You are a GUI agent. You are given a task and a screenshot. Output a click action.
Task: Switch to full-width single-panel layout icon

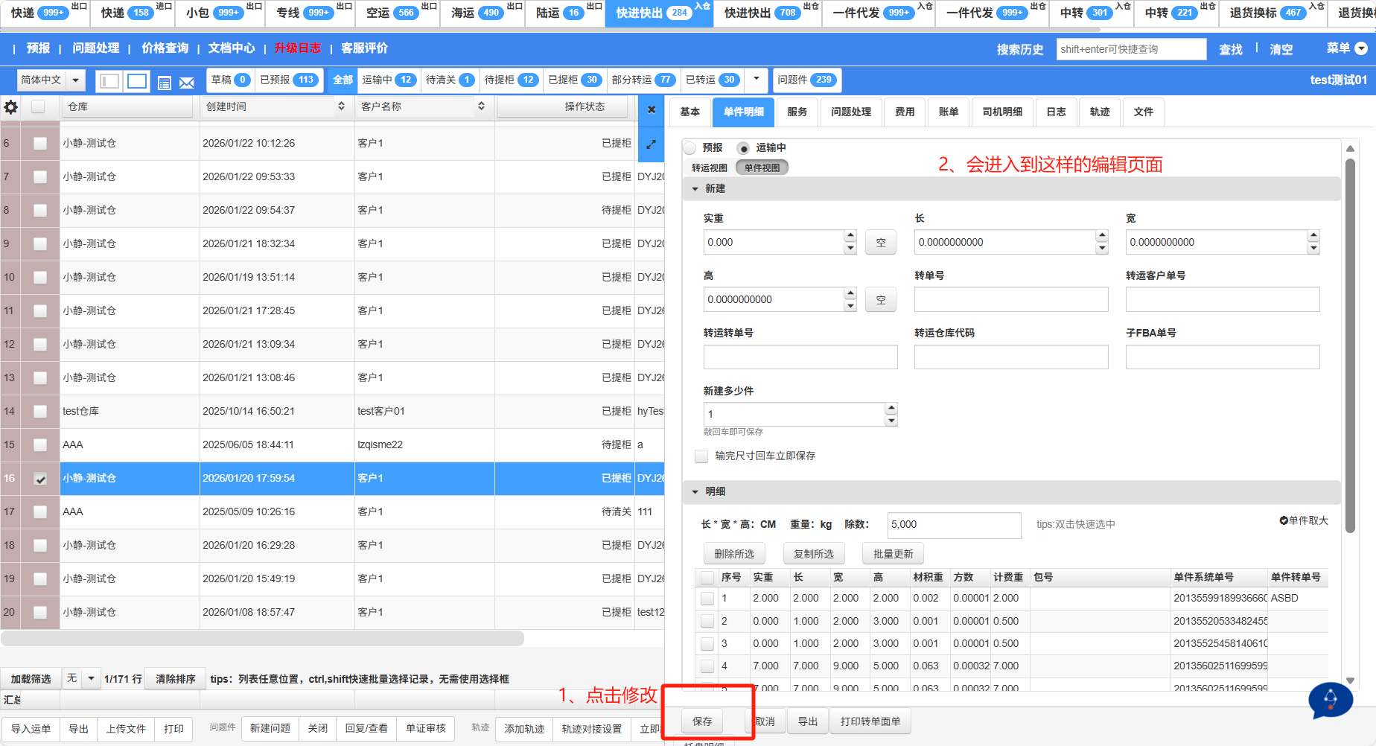[137, 81]
